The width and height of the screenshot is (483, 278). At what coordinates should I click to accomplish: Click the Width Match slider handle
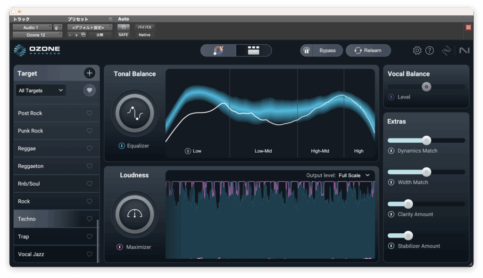(426, 172)
